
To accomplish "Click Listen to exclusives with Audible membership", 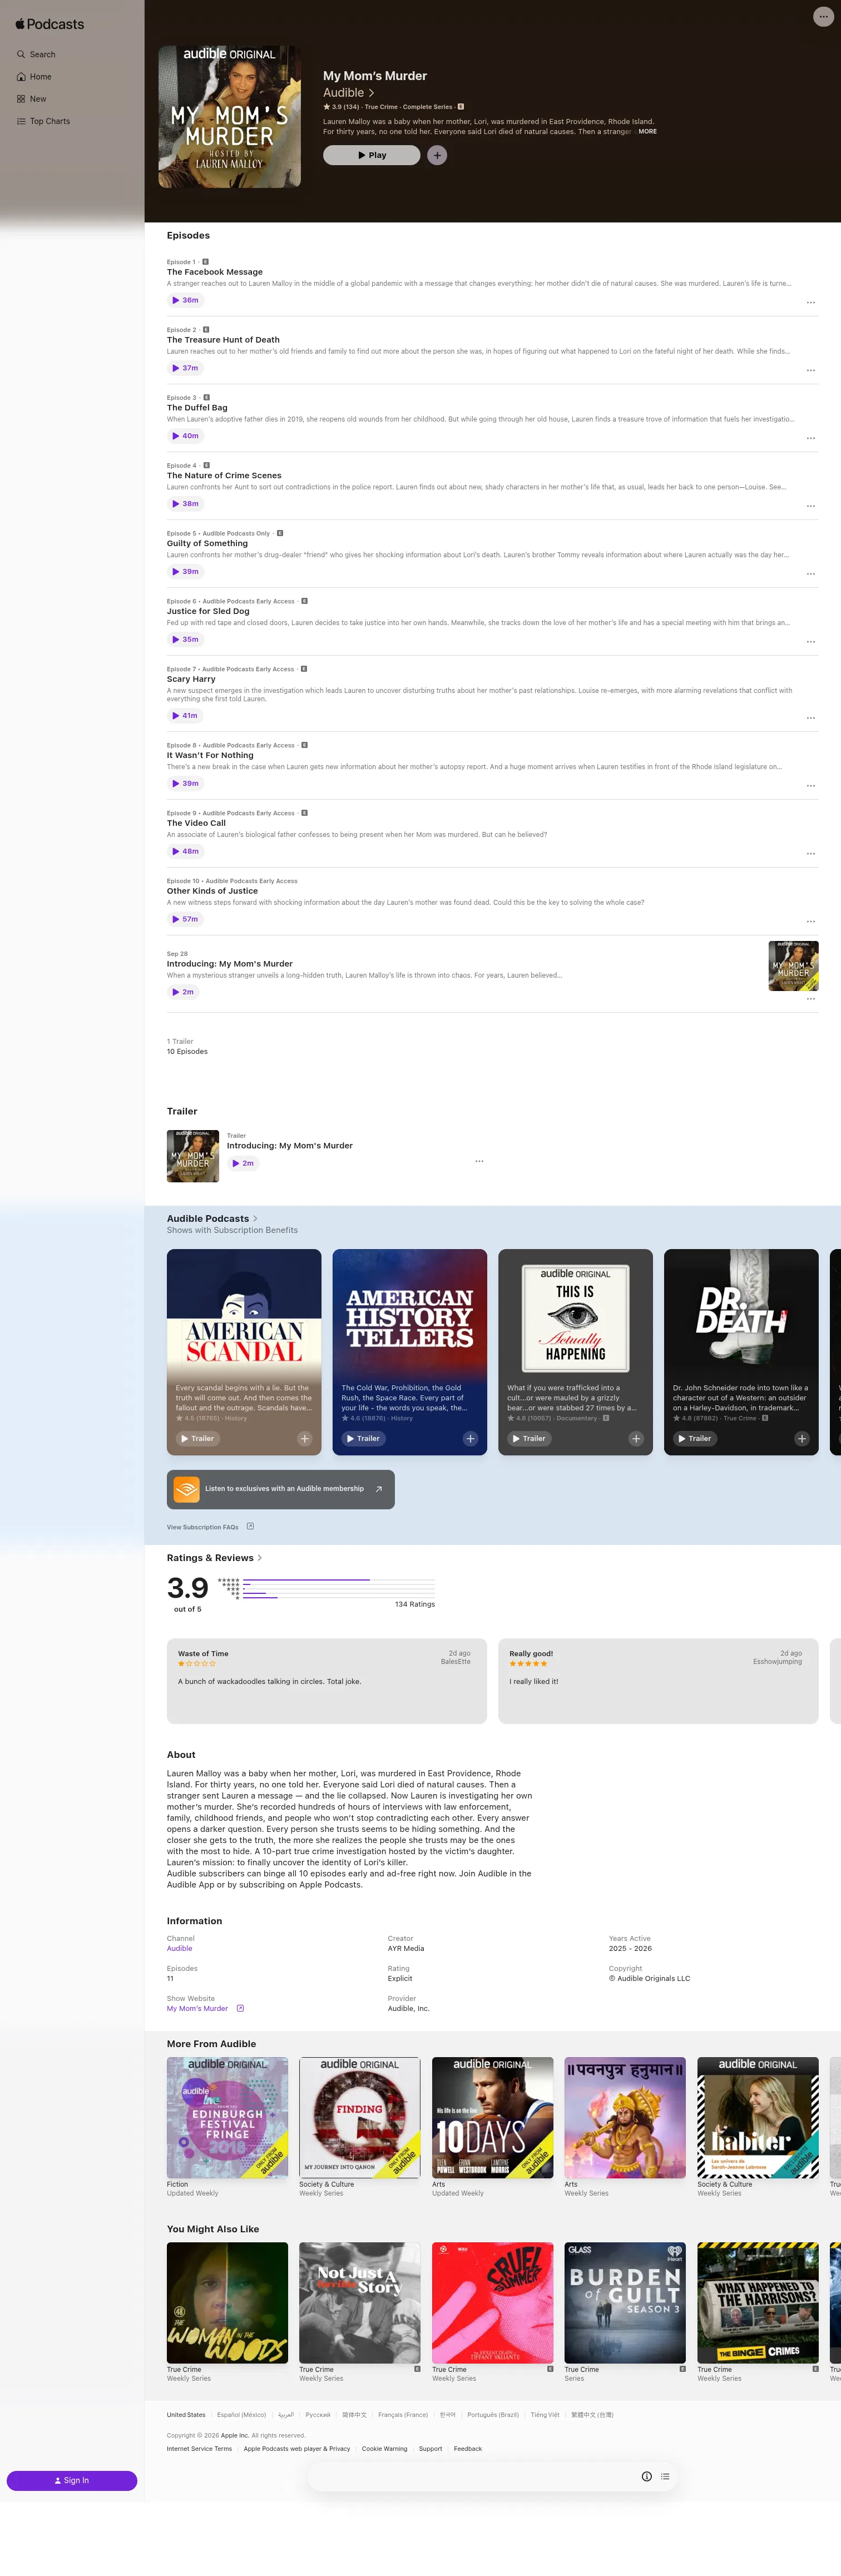I will 281,1489.
